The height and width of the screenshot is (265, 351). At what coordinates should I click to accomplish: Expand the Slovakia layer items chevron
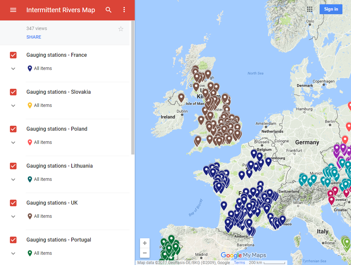click(13, 106)
